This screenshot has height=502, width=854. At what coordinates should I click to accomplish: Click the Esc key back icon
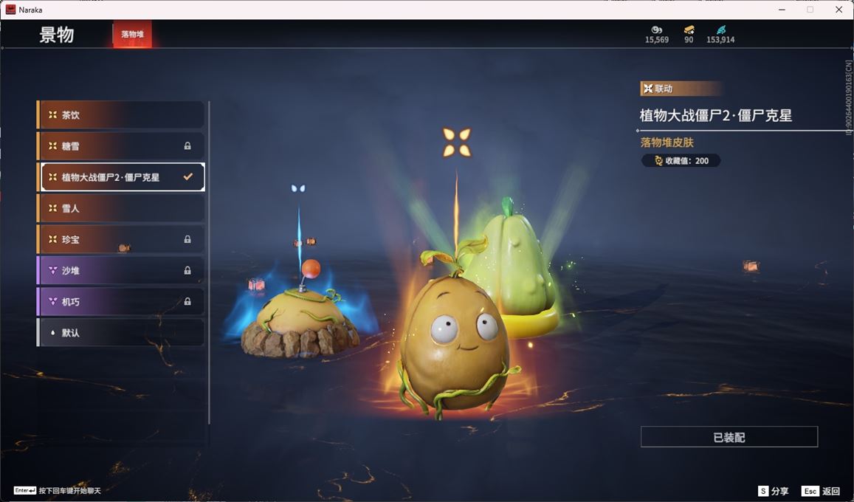[x=810, y=491]
